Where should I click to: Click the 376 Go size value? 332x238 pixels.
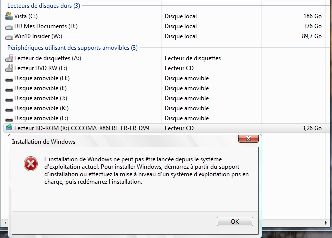pyautogui.click(x=312, y=26)
